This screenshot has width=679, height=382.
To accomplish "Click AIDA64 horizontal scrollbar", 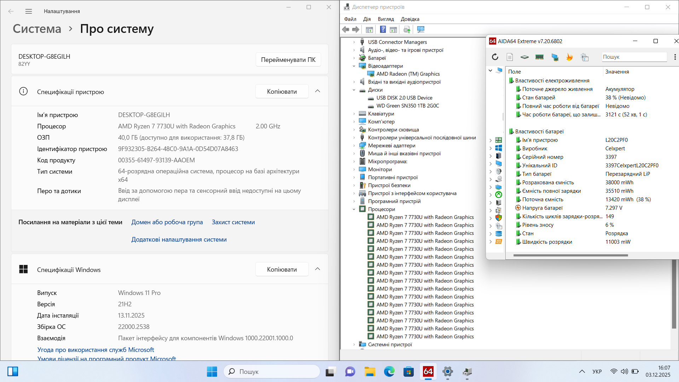I will pyautogui.click(x=570, y=255).
